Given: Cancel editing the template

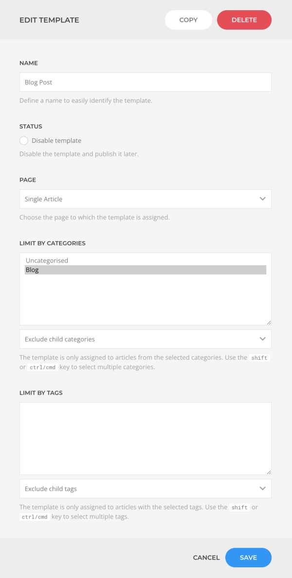Looking at the screenshot, I should click(x=206, y=558).
